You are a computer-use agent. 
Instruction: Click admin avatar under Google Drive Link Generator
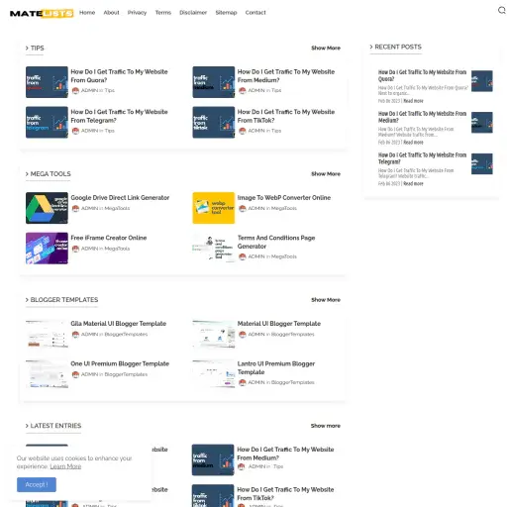(x=75, y=208)
